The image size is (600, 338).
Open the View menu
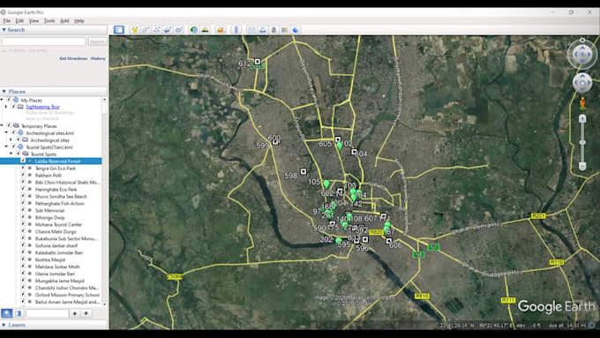tap(34, 20)
